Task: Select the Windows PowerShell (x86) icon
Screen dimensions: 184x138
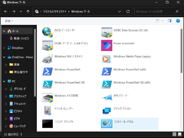Action: click(x=107, y=71)
